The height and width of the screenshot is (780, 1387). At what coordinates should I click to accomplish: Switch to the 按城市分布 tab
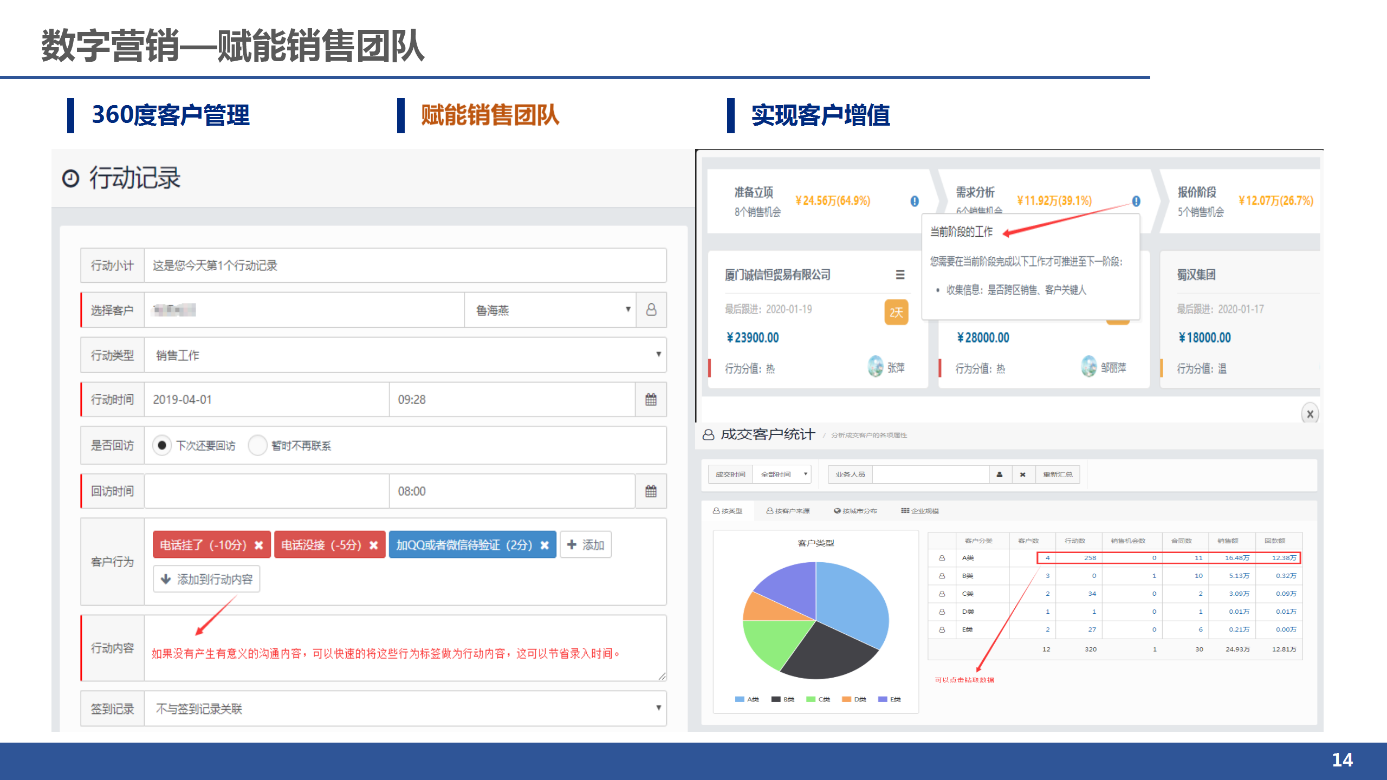coord(855,511)
